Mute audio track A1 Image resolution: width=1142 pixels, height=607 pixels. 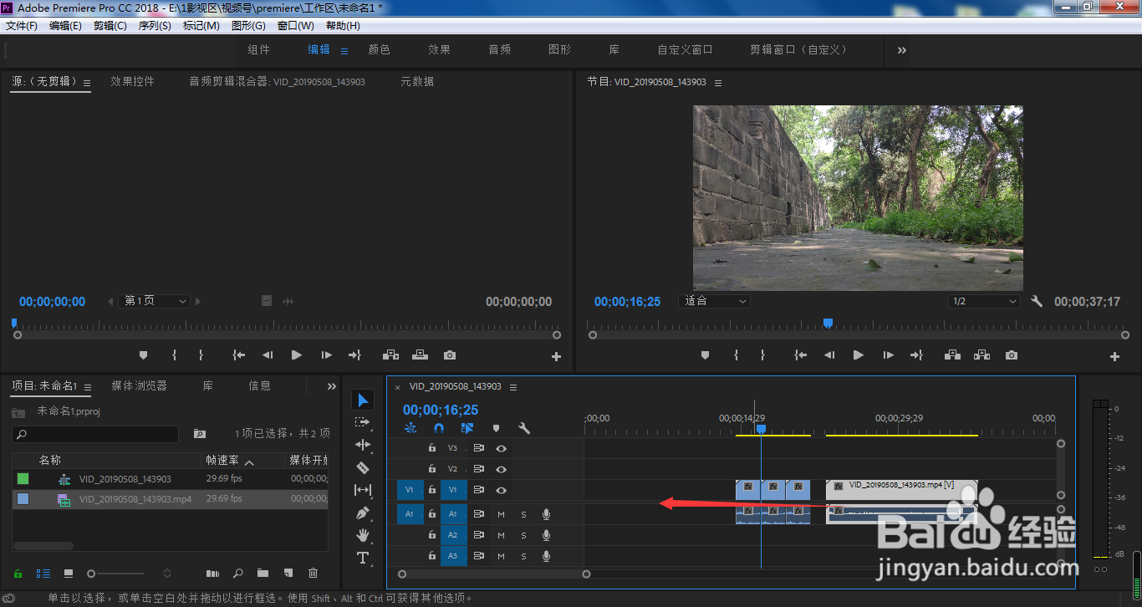click(x=501, y=514)
